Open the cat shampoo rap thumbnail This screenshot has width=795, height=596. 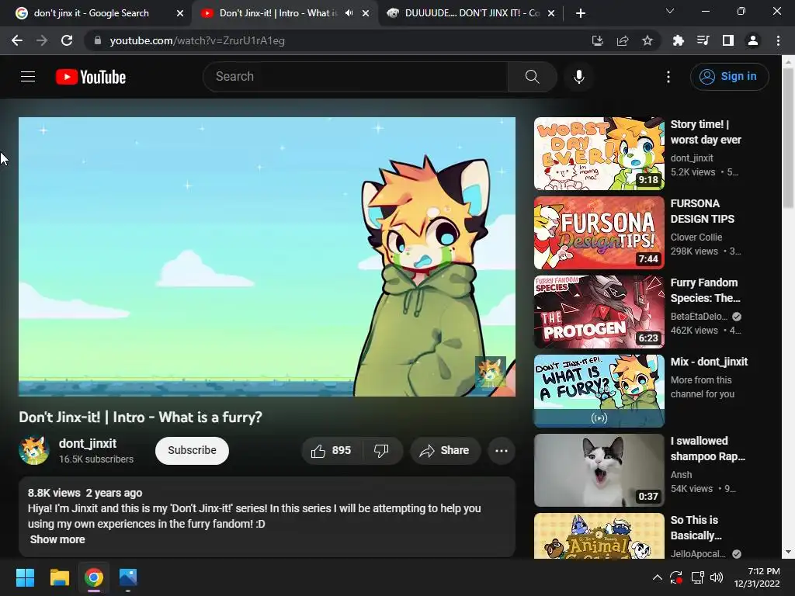tap(599, 470)
